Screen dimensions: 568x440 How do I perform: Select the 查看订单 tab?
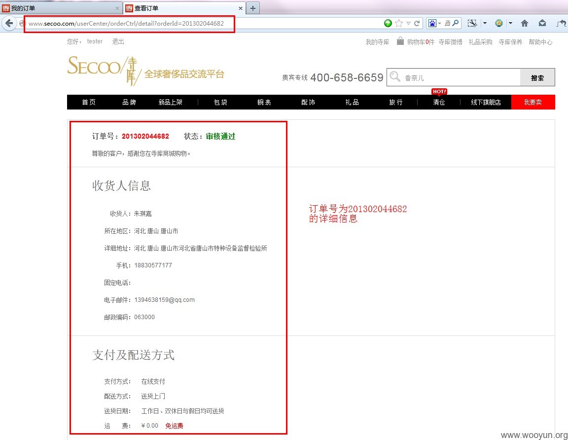(x=184, y=8)
